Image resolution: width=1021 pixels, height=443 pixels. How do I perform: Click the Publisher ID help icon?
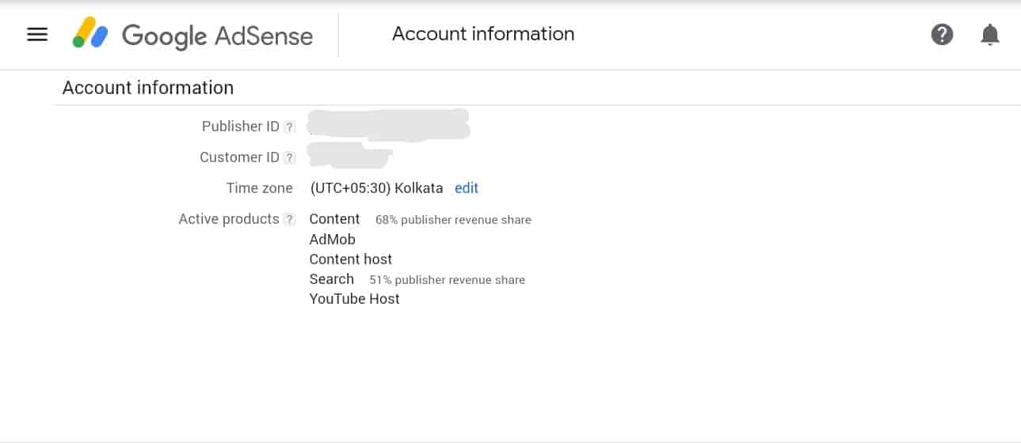click(x=290, y=127)
